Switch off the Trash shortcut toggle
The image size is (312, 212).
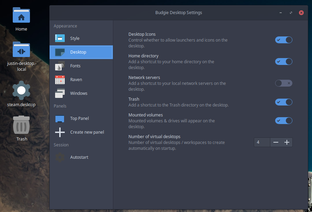click(283, 102)
